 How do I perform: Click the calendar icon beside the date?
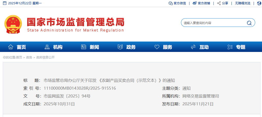[x=5, y=3]
